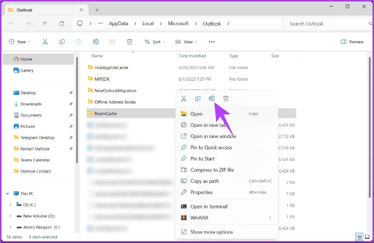The image size is (374, 243).
Task: Open the See more three-dots toolbar menu
Action: 212,42
